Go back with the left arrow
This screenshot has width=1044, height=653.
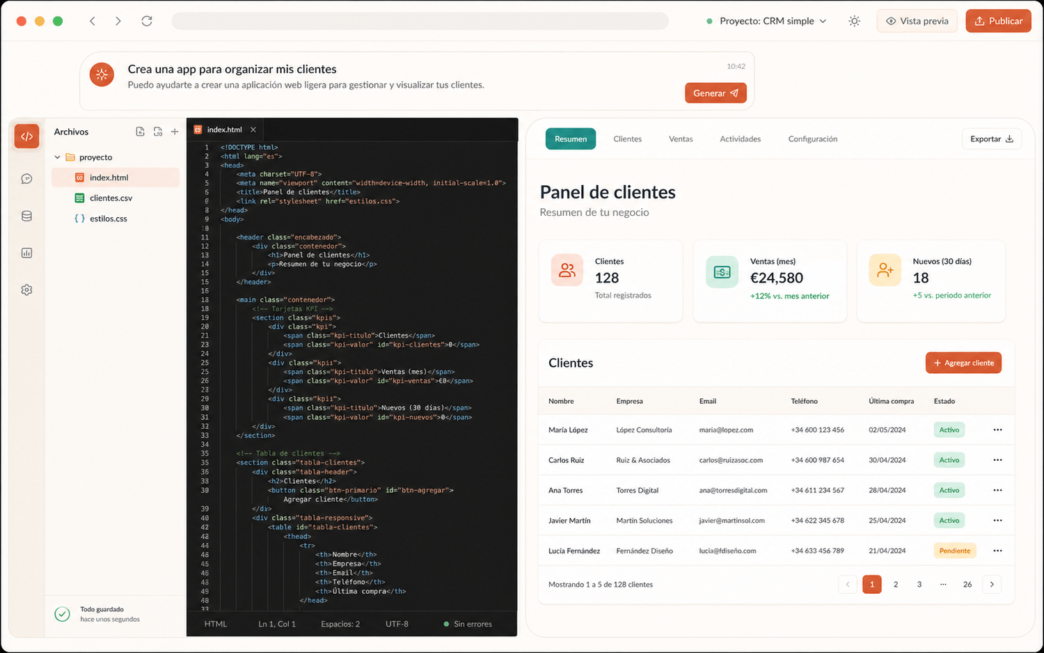tap(93, 21)
